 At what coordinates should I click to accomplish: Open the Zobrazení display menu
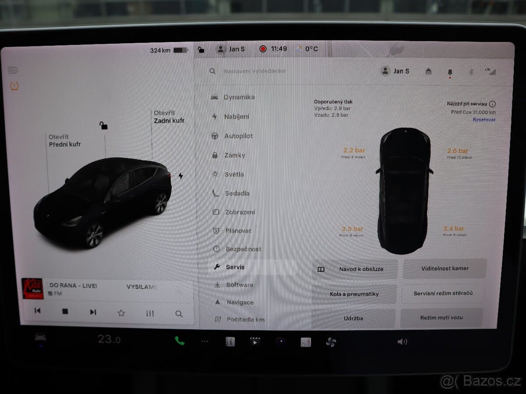tap(234, 212)
